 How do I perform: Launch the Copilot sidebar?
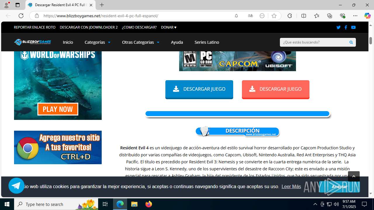tap(367, 16)
